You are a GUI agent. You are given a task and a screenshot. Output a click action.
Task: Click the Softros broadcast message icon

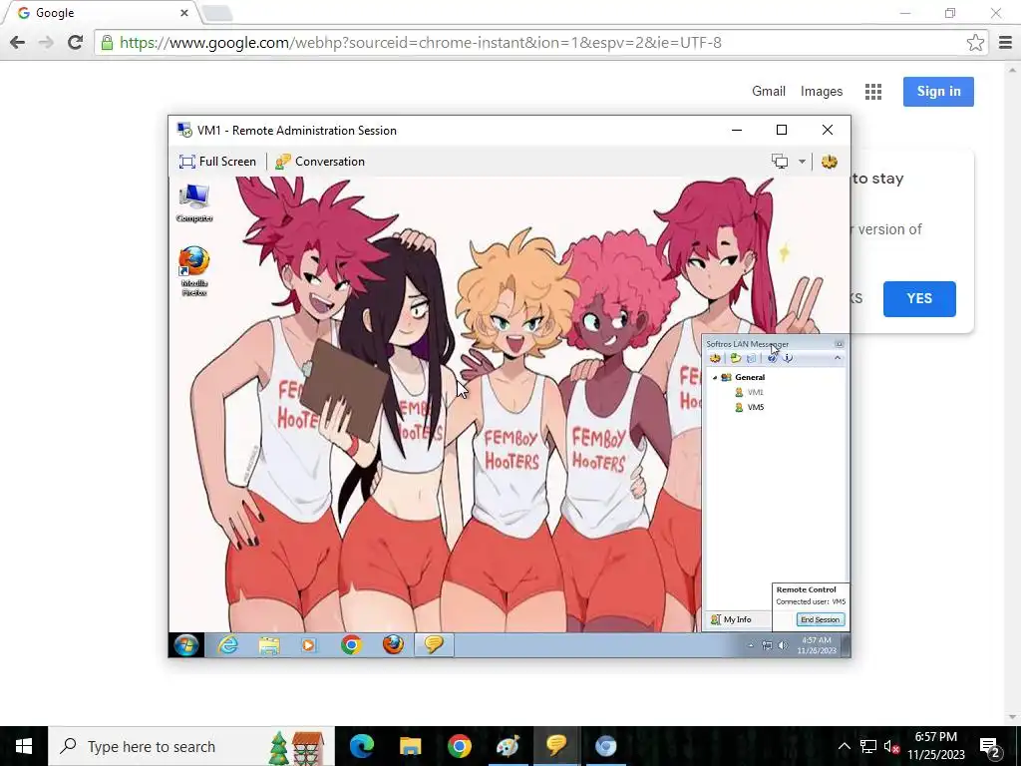pos(751,358)
